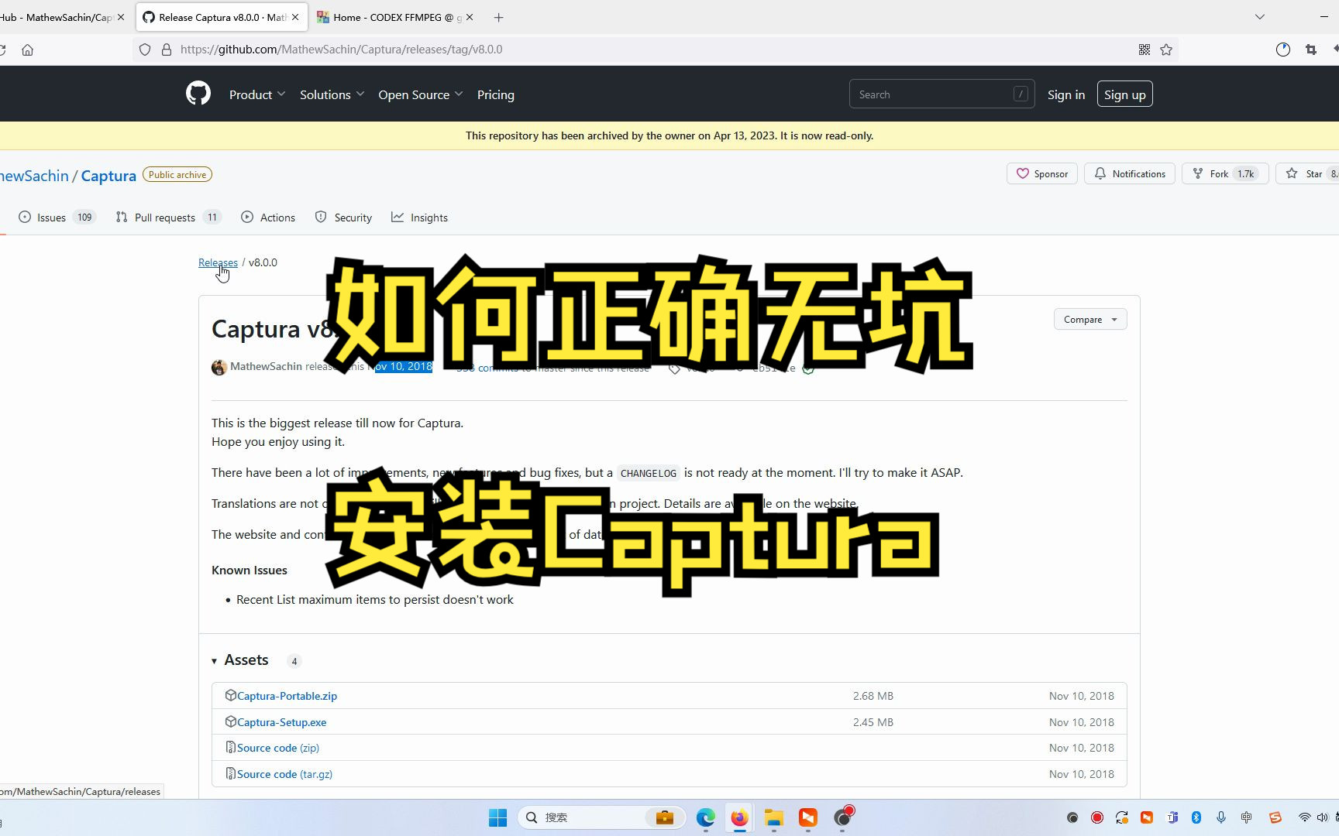Click the Sign up button
This screenshot has height=836, width=1339.
[x=1124, y=94]
